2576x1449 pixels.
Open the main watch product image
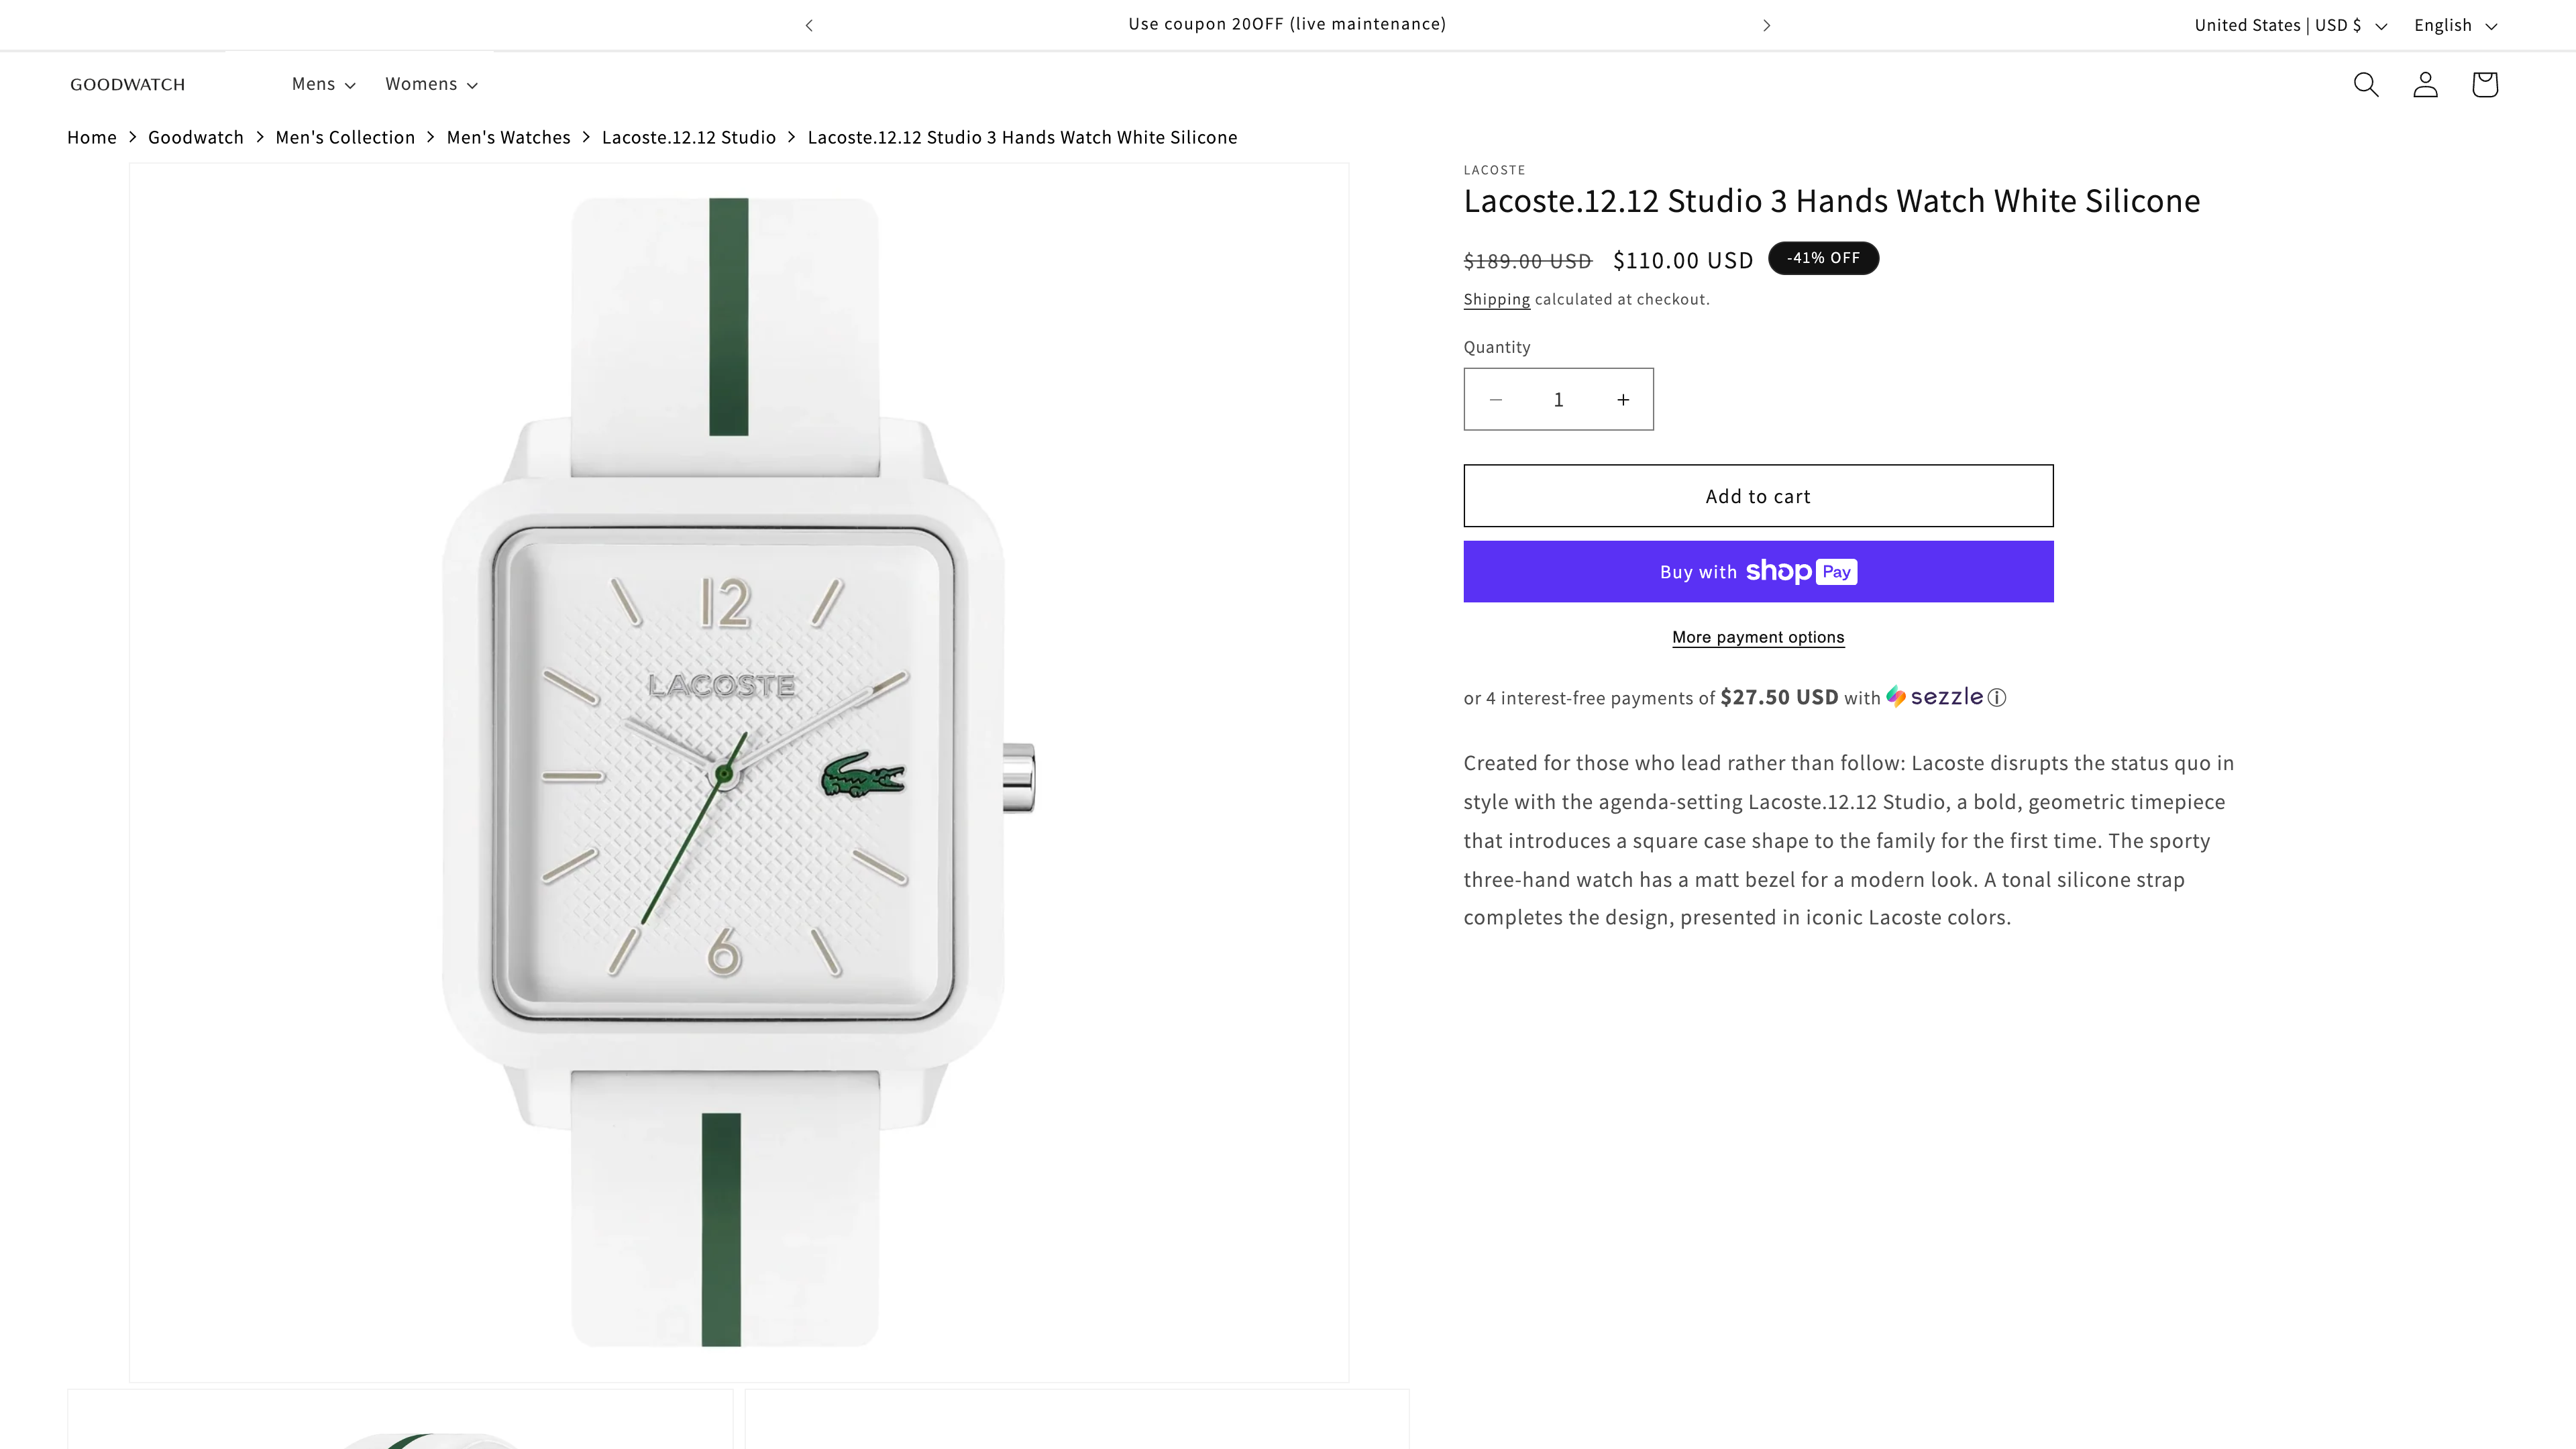click(739, 772)
